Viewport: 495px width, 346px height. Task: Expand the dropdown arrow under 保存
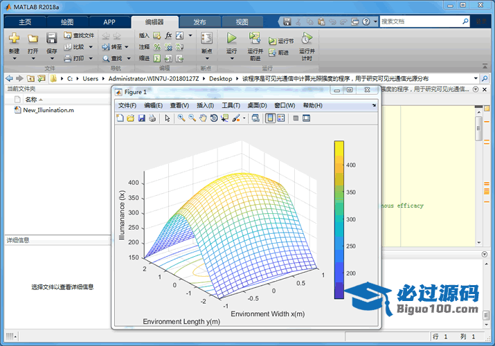coord(52,59)
